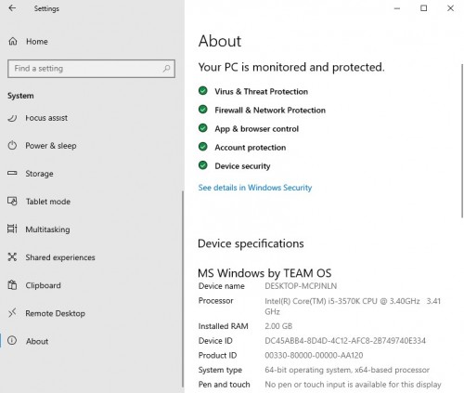Select the About info icon
This screenshot has height=393, width=464.
tap(12, 341)
